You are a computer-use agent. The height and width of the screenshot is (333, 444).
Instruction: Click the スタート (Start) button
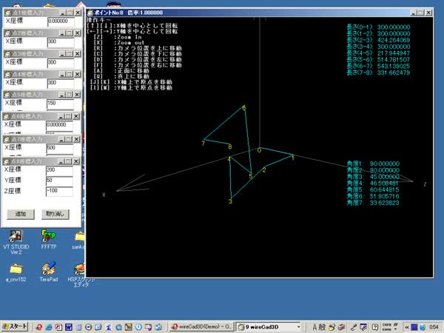(x=15, y=326)
